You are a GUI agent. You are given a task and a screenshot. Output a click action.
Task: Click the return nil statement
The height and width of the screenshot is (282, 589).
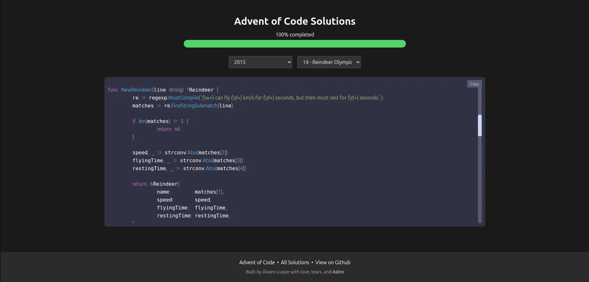(168, 129)
